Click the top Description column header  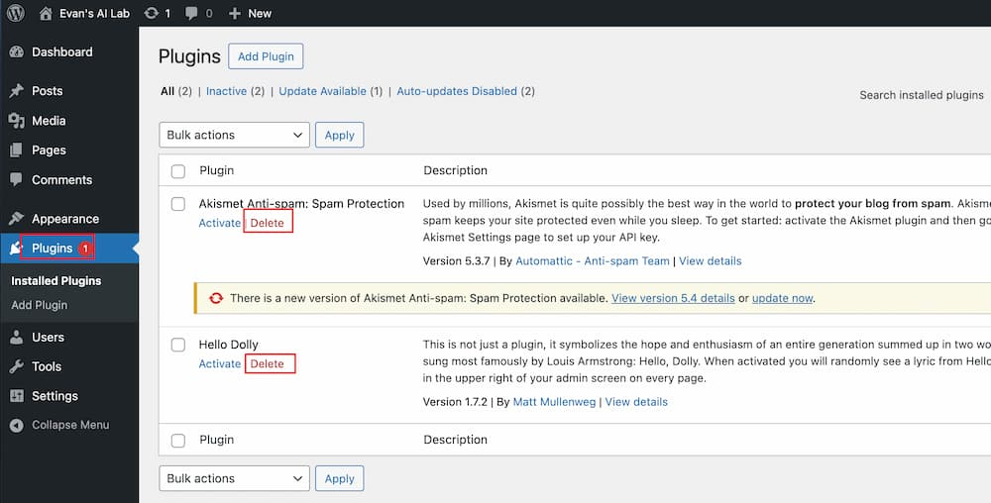click(x=455, y=170)
